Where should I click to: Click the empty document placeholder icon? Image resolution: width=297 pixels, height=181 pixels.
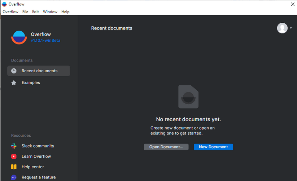pos(188,96)
